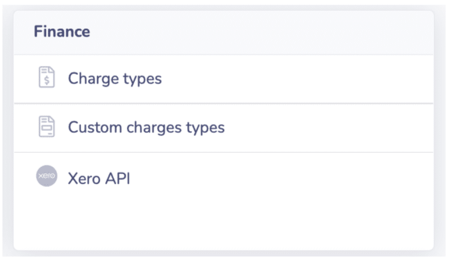The image size is (449, 259).
Task: Open Custom charges types settings
Action: tap(223, 128)
